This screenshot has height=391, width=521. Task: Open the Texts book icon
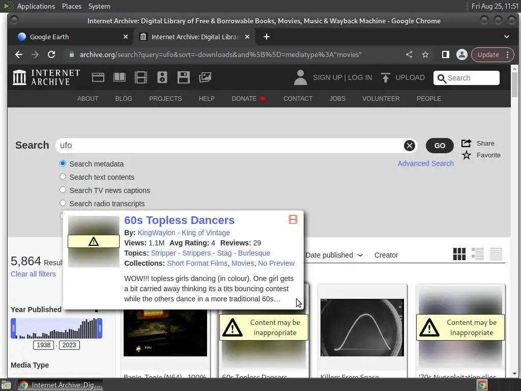[x=119, y=77]
